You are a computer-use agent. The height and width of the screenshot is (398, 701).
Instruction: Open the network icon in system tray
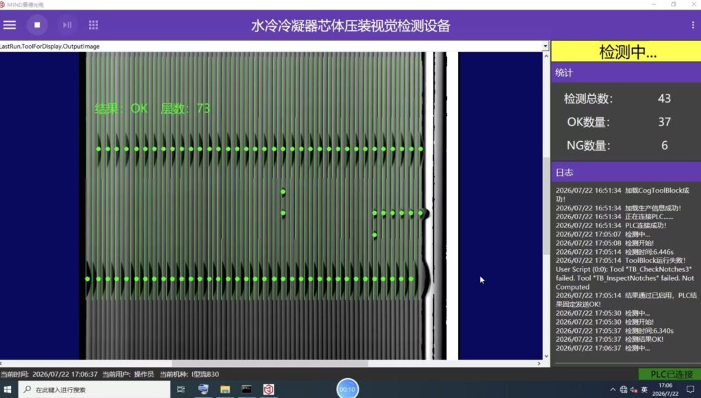tap(623, 390)
